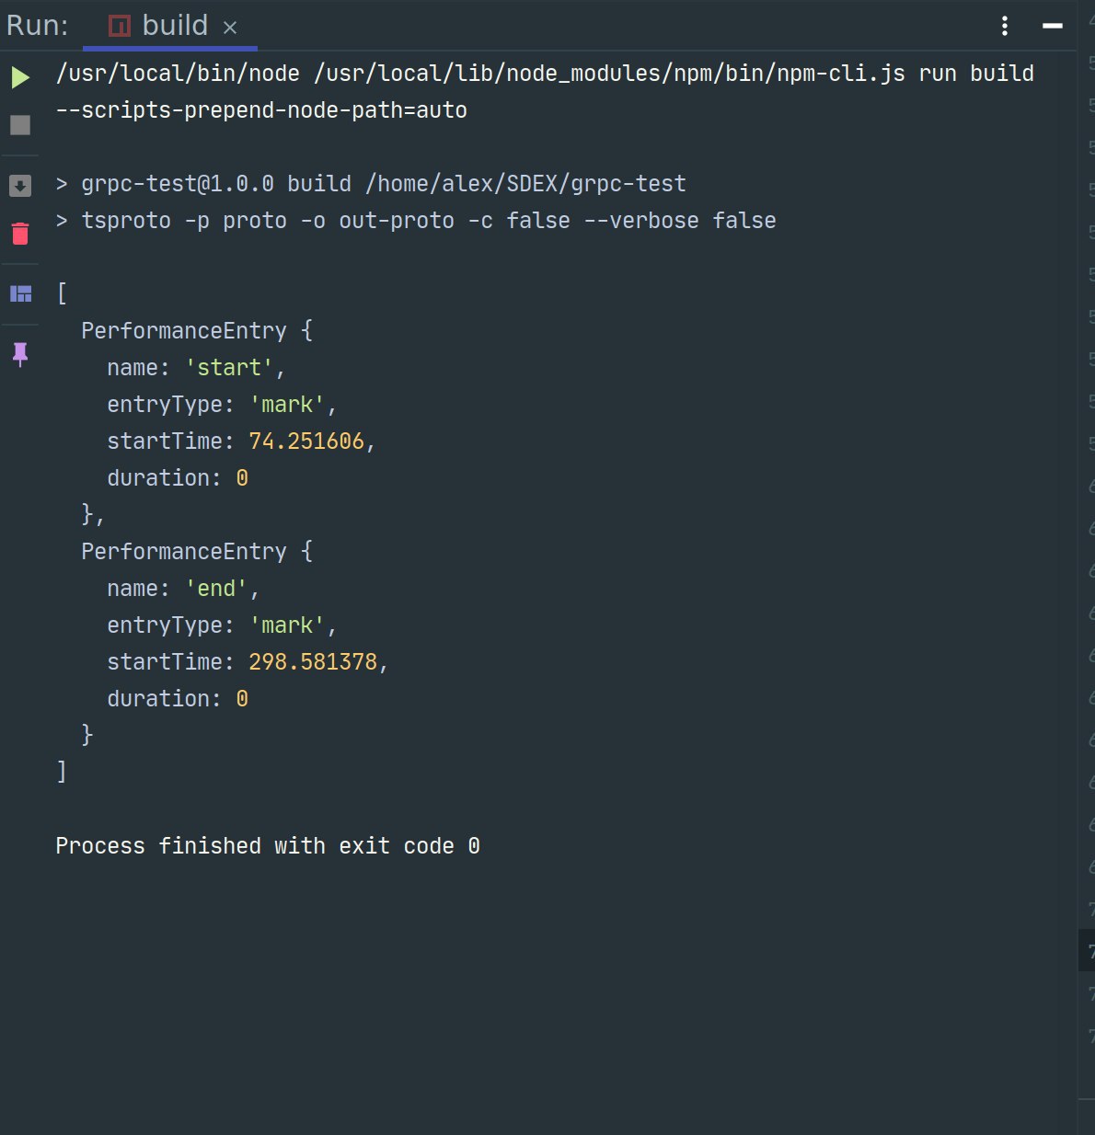The image size is (1095, 1135).
Task: Click the startTime: 74.251606 value
Action: click(306, 441)
